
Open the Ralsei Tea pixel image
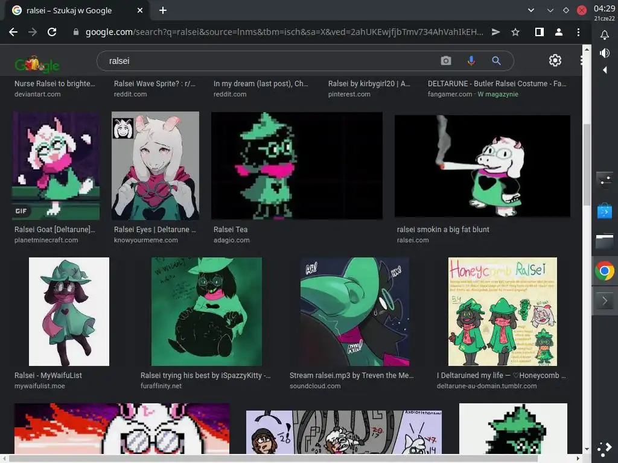(x=297, y=165)
